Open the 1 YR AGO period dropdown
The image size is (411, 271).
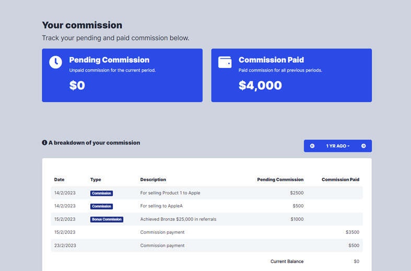click(338, 146)
